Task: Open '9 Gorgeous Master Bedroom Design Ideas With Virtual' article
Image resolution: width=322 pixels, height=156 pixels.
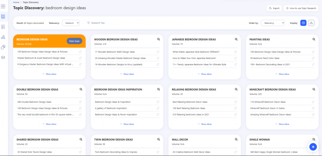Action: click(x=46, y=64)
